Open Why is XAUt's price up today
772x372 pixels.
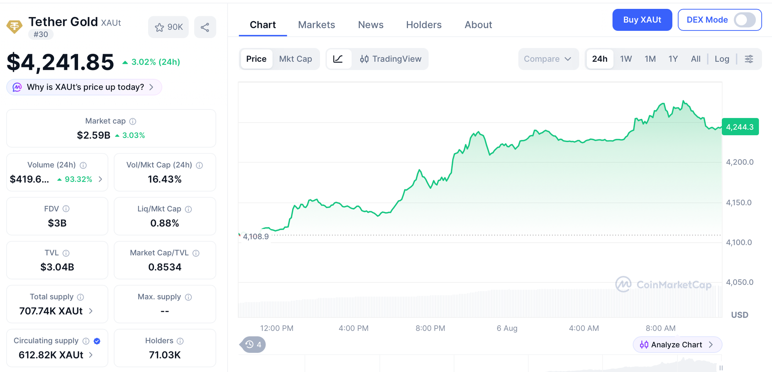tap(84, 87)
